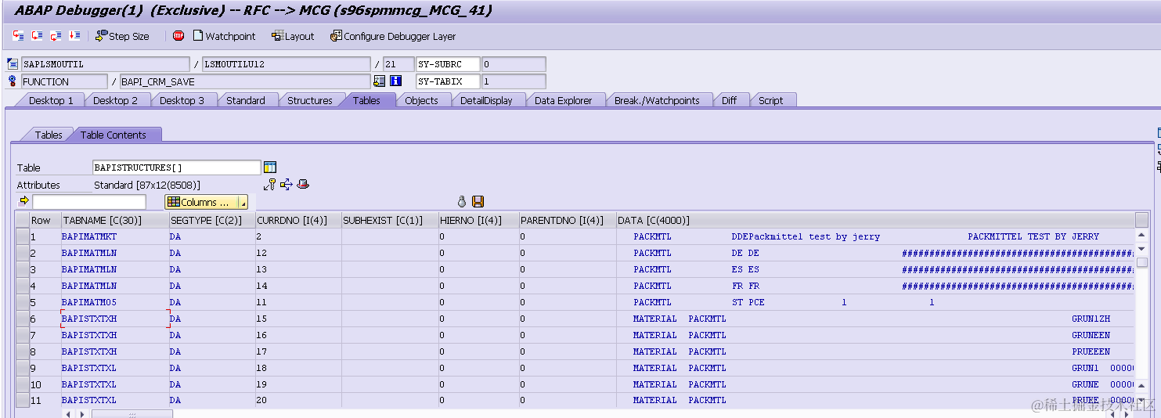Open the Structures tab
The height and width of the screenshot is (418, 1161).
coord(310,100)
